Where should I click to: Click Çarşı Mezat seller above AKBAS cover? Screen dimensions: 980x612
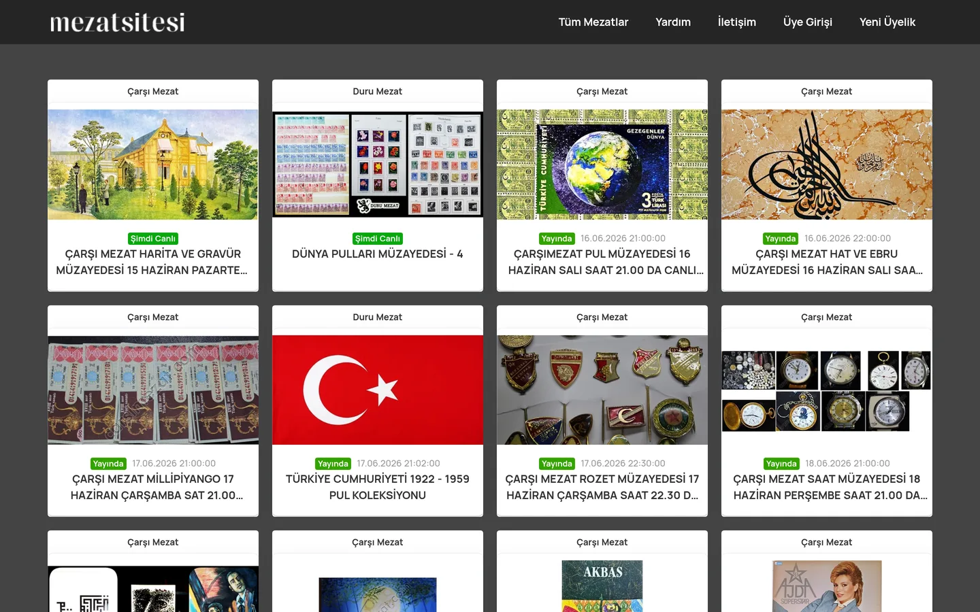point(602,542)
